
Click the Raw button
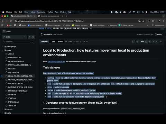[142, 42]
